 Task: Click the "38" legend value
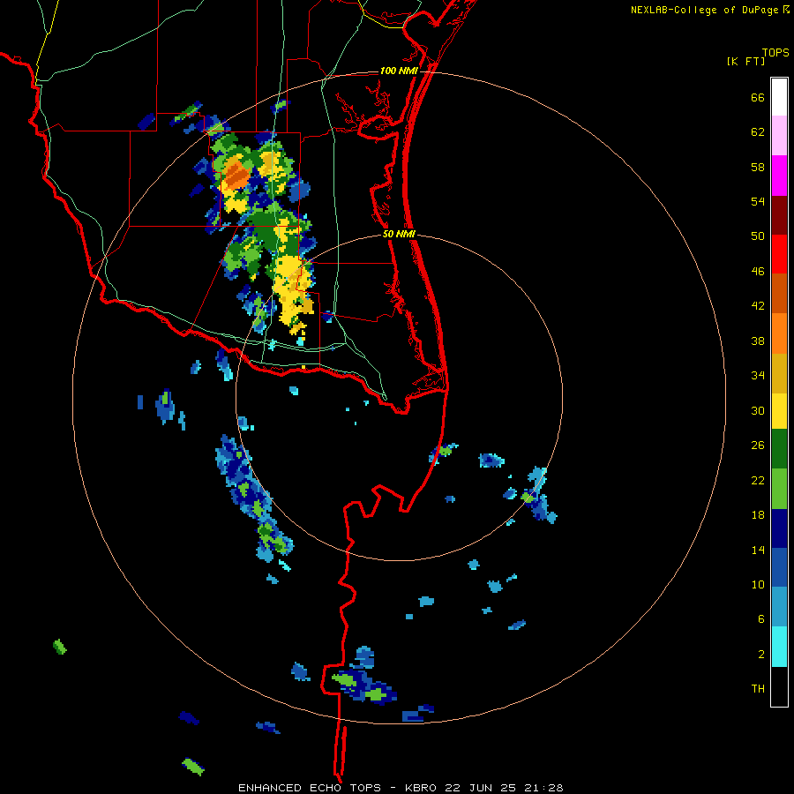point(758,341)
